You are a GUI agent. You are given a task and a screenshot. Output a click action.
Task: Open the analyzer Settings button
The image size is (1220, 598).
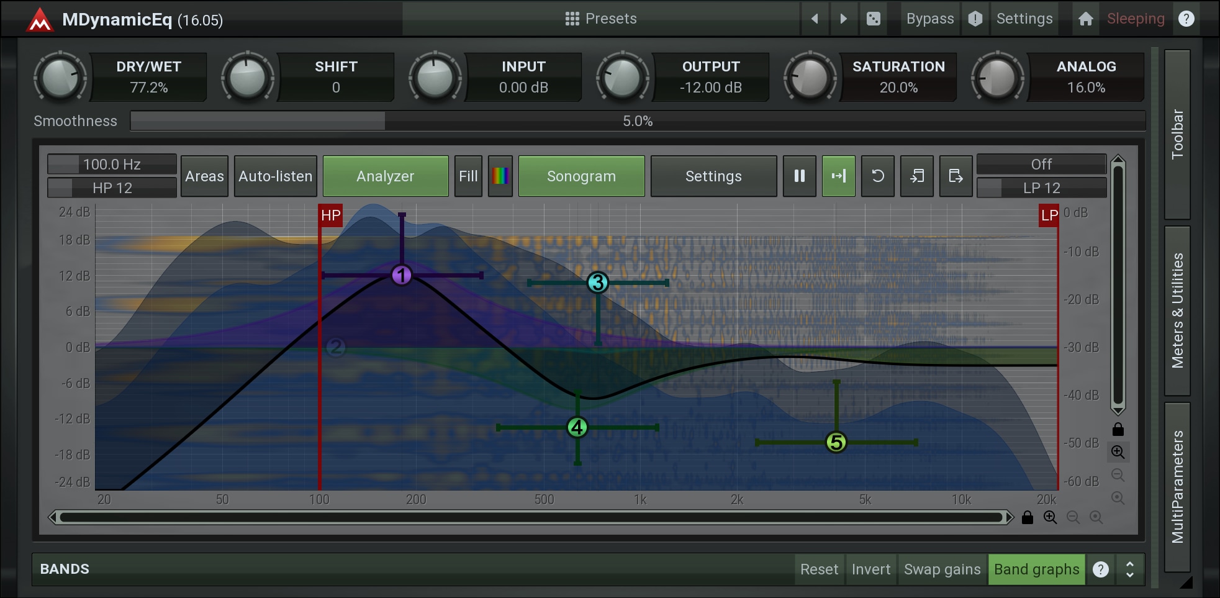click(x=714, y=176)
